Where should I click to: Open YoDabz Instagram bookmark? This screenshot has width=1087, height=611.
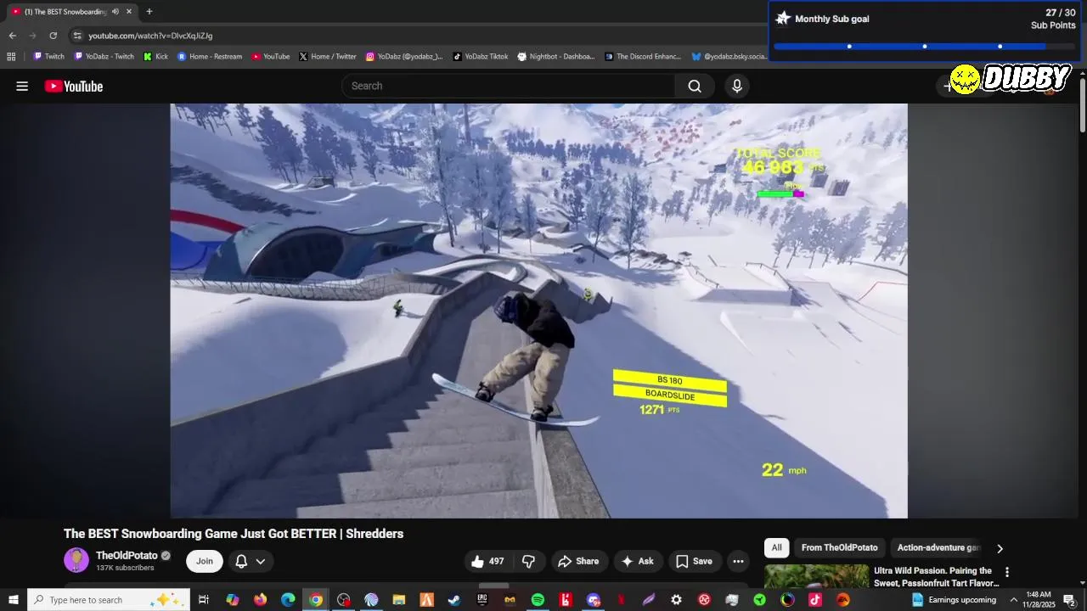[404, 57]
